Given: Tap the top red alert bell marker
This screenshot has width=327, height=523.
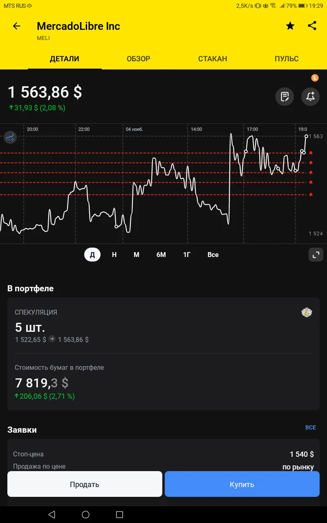Looking at the screenshot, I should point(311,153).
